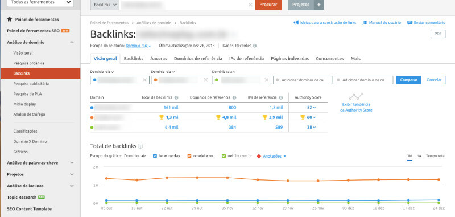Switch to IPs de referência tab
This screenshot has width=455, height=217.
click(x=246, y=59)
